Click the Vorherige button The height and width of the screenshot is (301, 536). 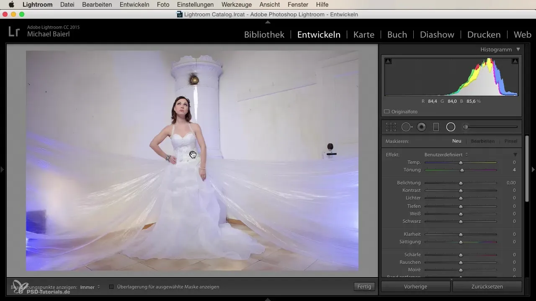[415, 287]
